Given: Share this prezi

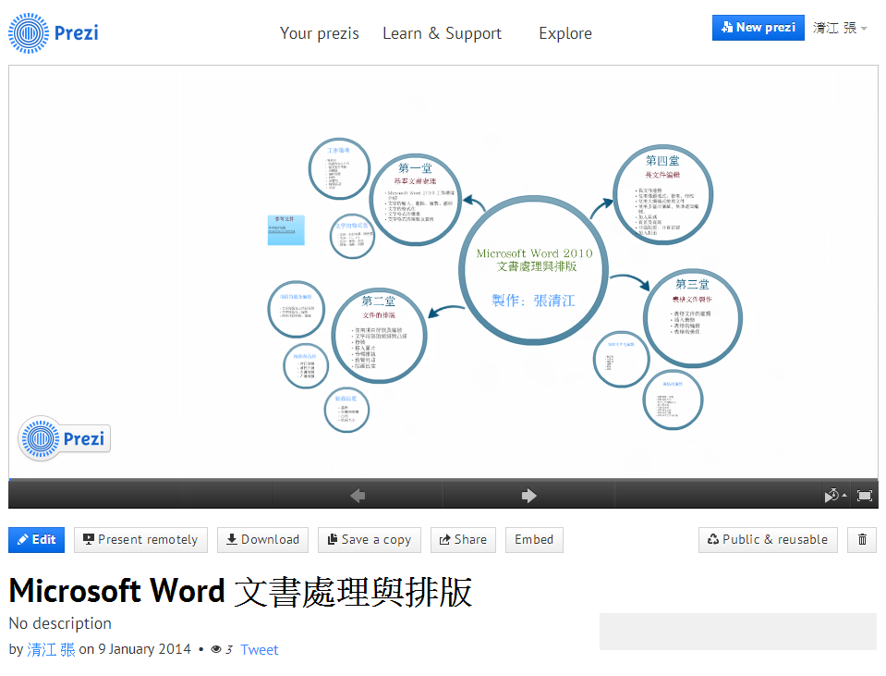Looking at the screenshot, I should pyautogui.click(x=464, y=540).
